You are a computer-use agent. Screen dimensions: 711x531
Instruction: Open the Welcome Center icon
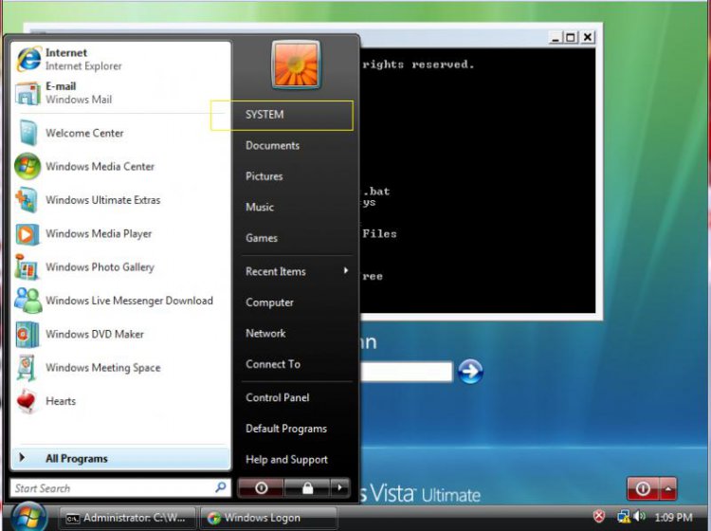tap(28, 133)
